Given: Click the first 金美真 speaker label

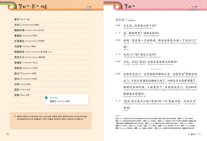Looking at the screenshot, I should click(118, 26).
